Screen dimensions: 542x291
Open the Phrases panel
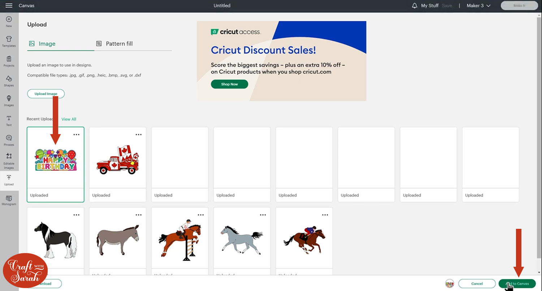pyautogui.click(x=9, y=140)
